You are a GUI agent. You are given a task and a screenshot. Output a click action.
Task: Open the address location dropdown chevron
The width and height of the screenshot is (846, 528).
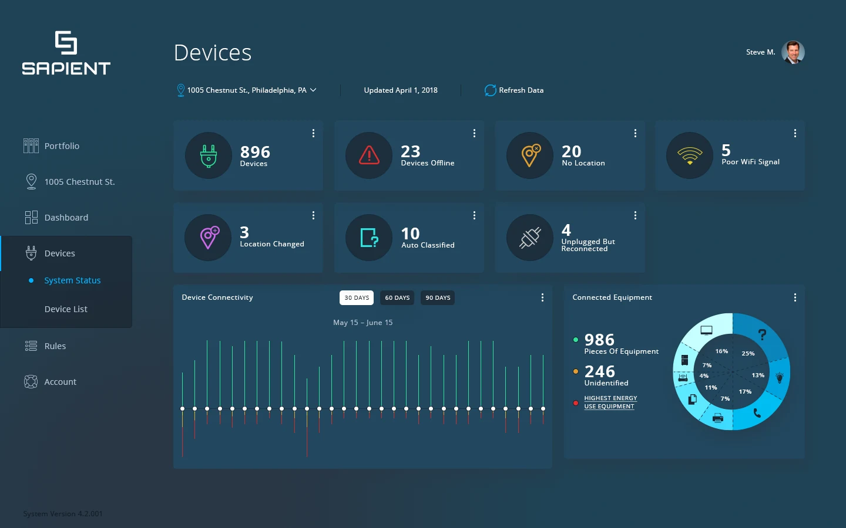pos(313,90)
